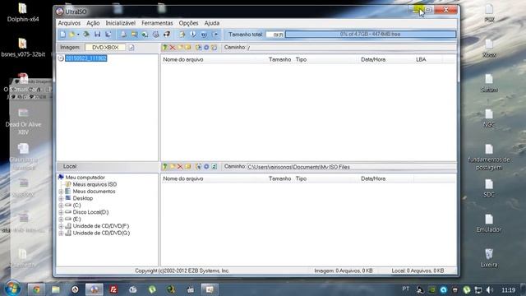Click red X delete icon in Local pane toolbar
This screenshot has height=296, width=526.
[180, 166]
